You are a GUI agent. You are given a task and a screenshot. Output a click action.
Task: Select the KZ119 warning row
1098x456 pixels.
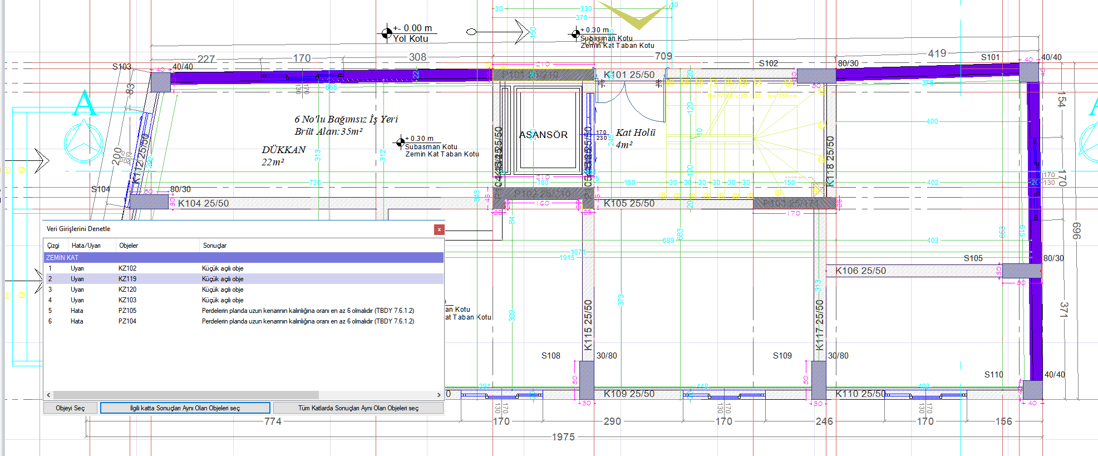(244, 279)
